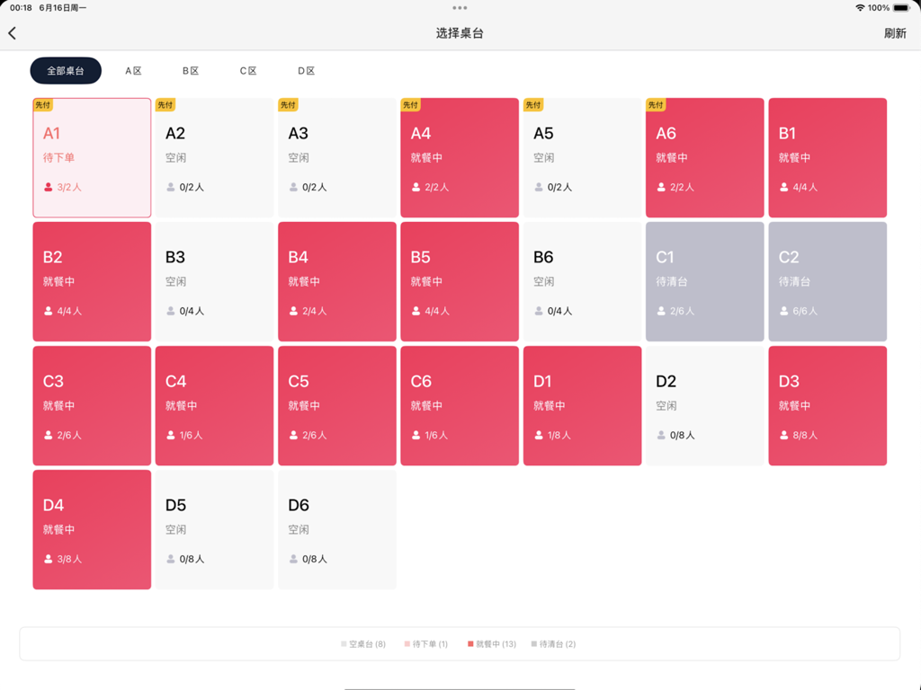Select the 全部桌台 tab
Image resolution: width=921 pixels, height=690 pixels.
tap(66, 70)
